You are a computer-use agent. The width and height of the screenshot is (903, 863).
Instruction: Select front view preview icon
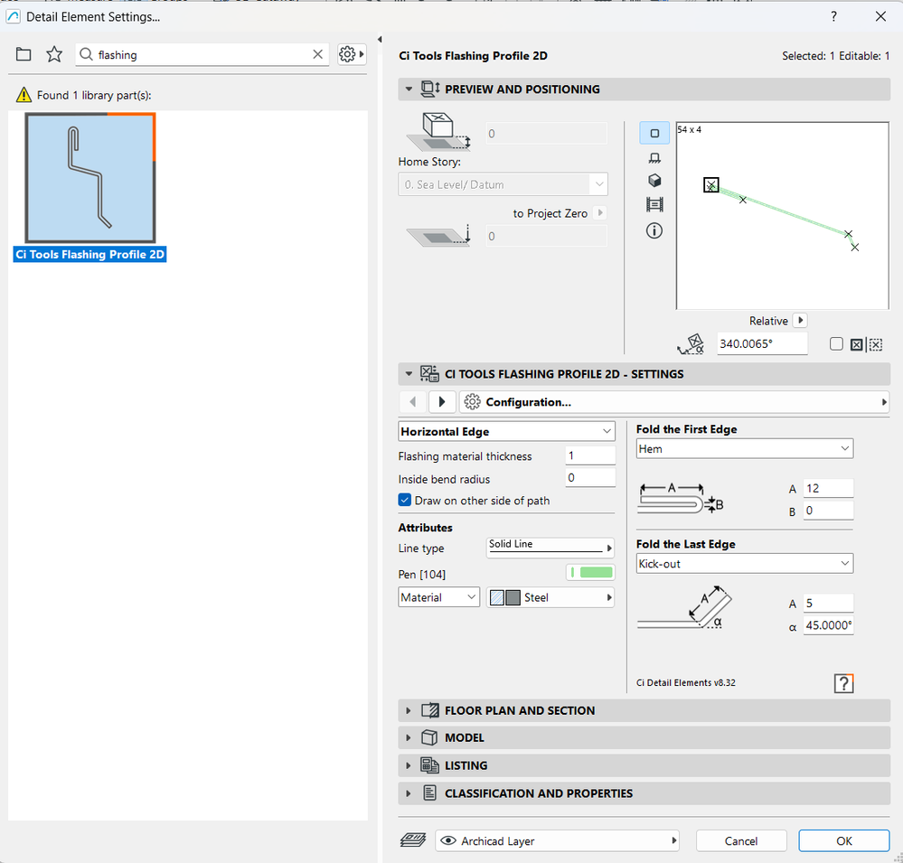click(x=654, y=158)
